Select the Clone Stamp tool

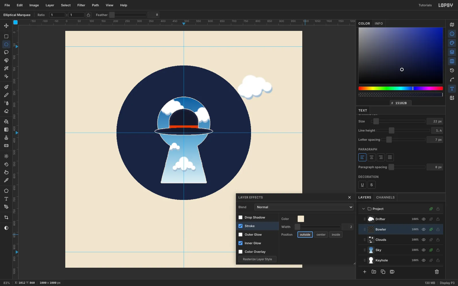pyautogui.click(x=6, y=138)
